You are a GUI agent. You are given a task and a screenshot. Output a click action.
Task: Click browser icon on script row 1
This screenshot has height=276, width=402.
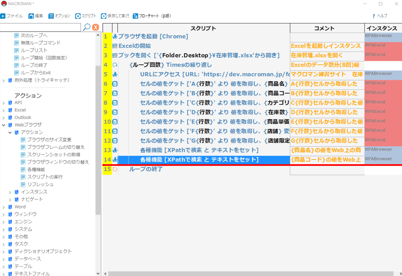click(x=115, y=37)
